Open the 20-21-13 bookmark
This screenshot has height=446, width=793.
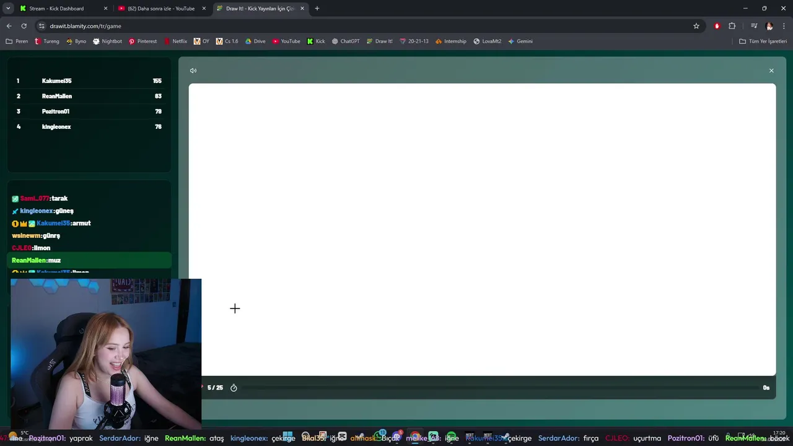tap(414, 42)
